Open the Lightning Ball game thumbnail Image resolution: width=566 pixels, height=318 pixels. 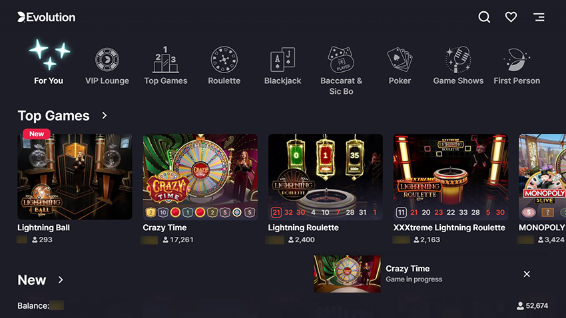click(75, 177)
